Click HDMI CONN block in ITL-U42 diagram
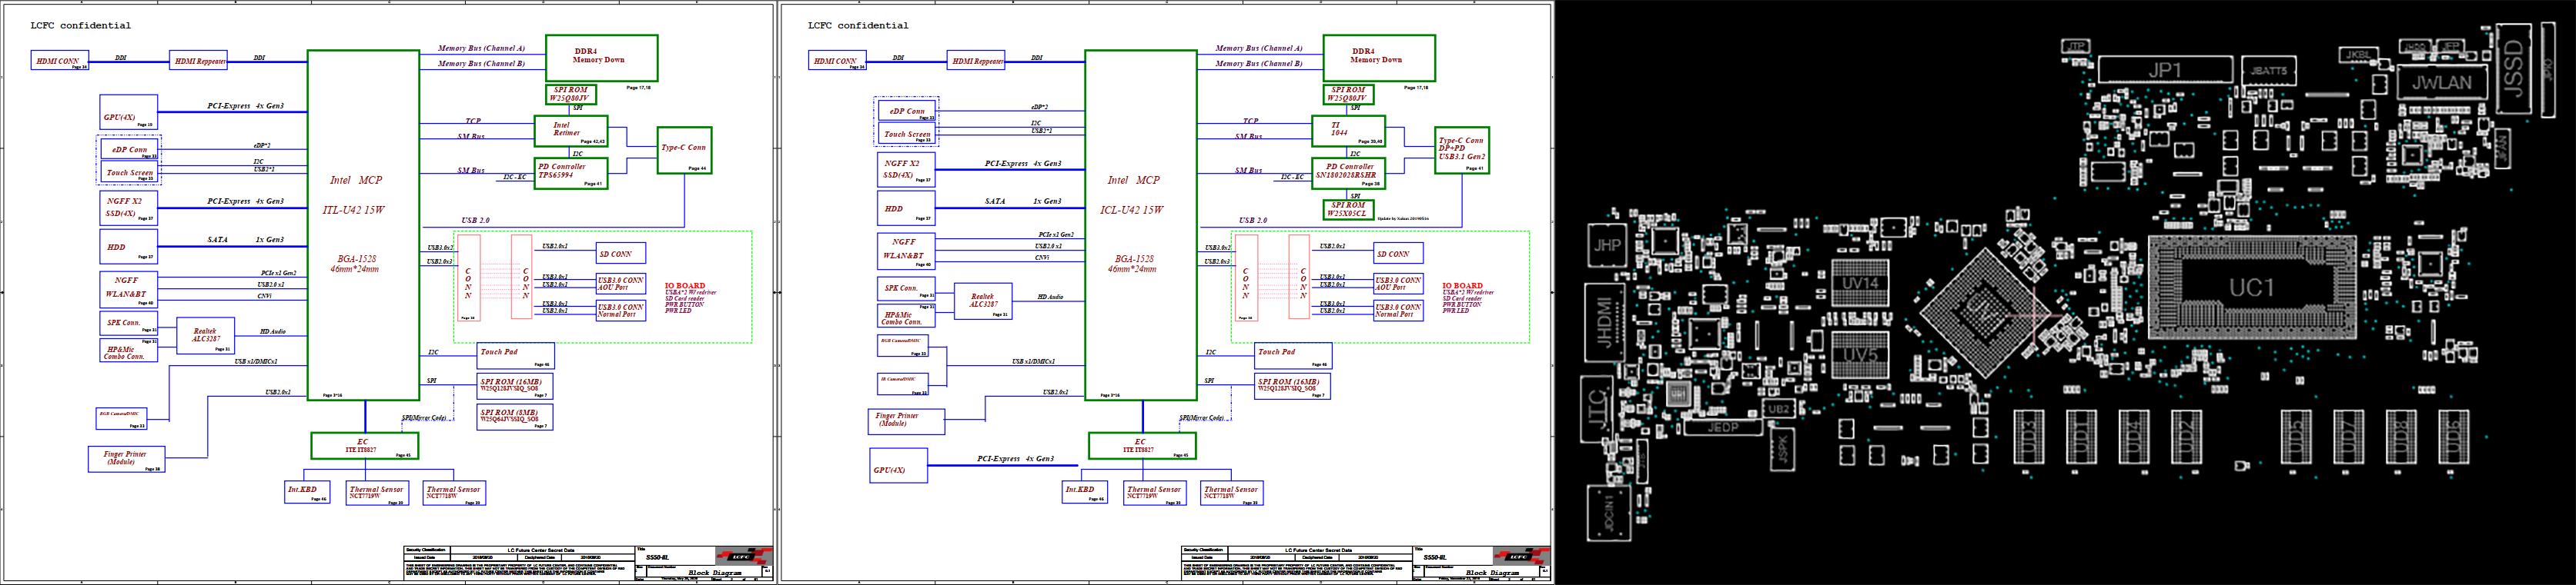 coord(60,61)
